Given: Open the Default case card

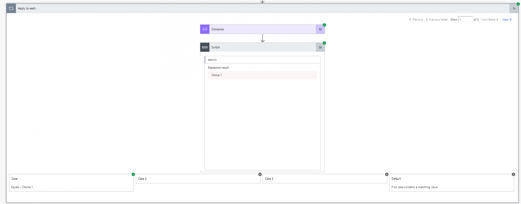Looking at the screenshot, I should pos(452,183).
